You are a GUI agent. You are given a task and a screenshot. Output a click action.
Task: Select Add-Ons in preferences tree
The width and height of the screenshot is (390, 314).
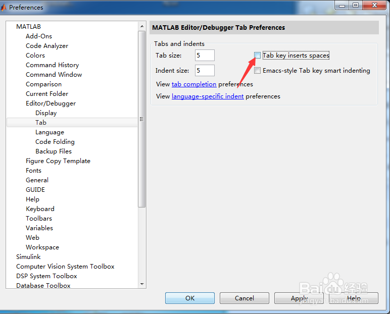pos(39,36)
